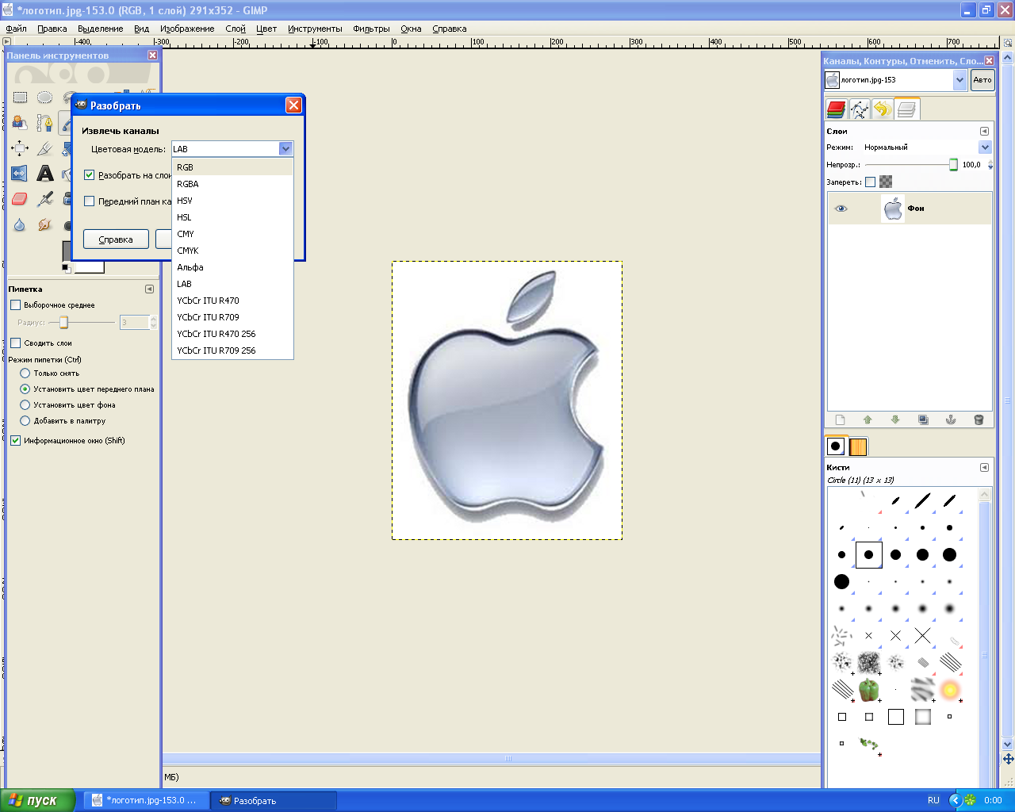Viewport: 1015px width, 812px height.
Task: Open the Paths tab
Action: (860, 109)
